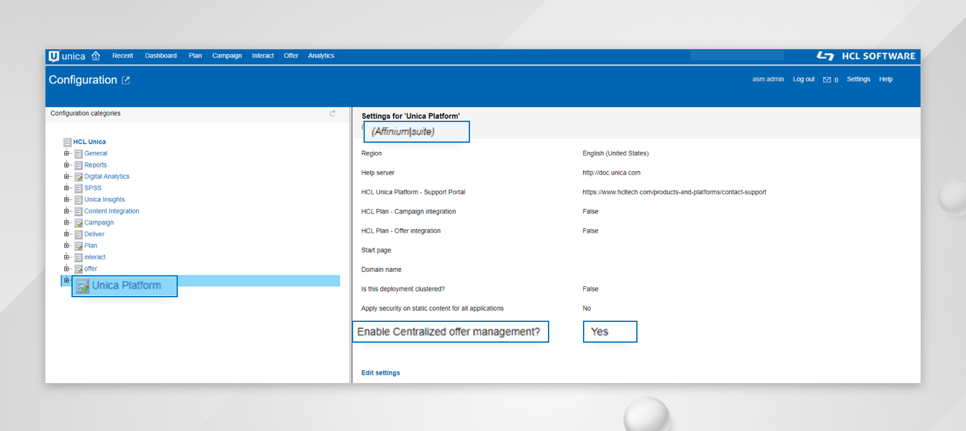The width and height of the screenshot is (966, 431).
Task: Expand the interact category node
Action: click(66, 257)
